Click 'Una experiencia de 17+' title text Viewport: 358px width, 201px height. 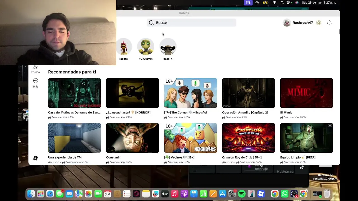coord(65,157)
